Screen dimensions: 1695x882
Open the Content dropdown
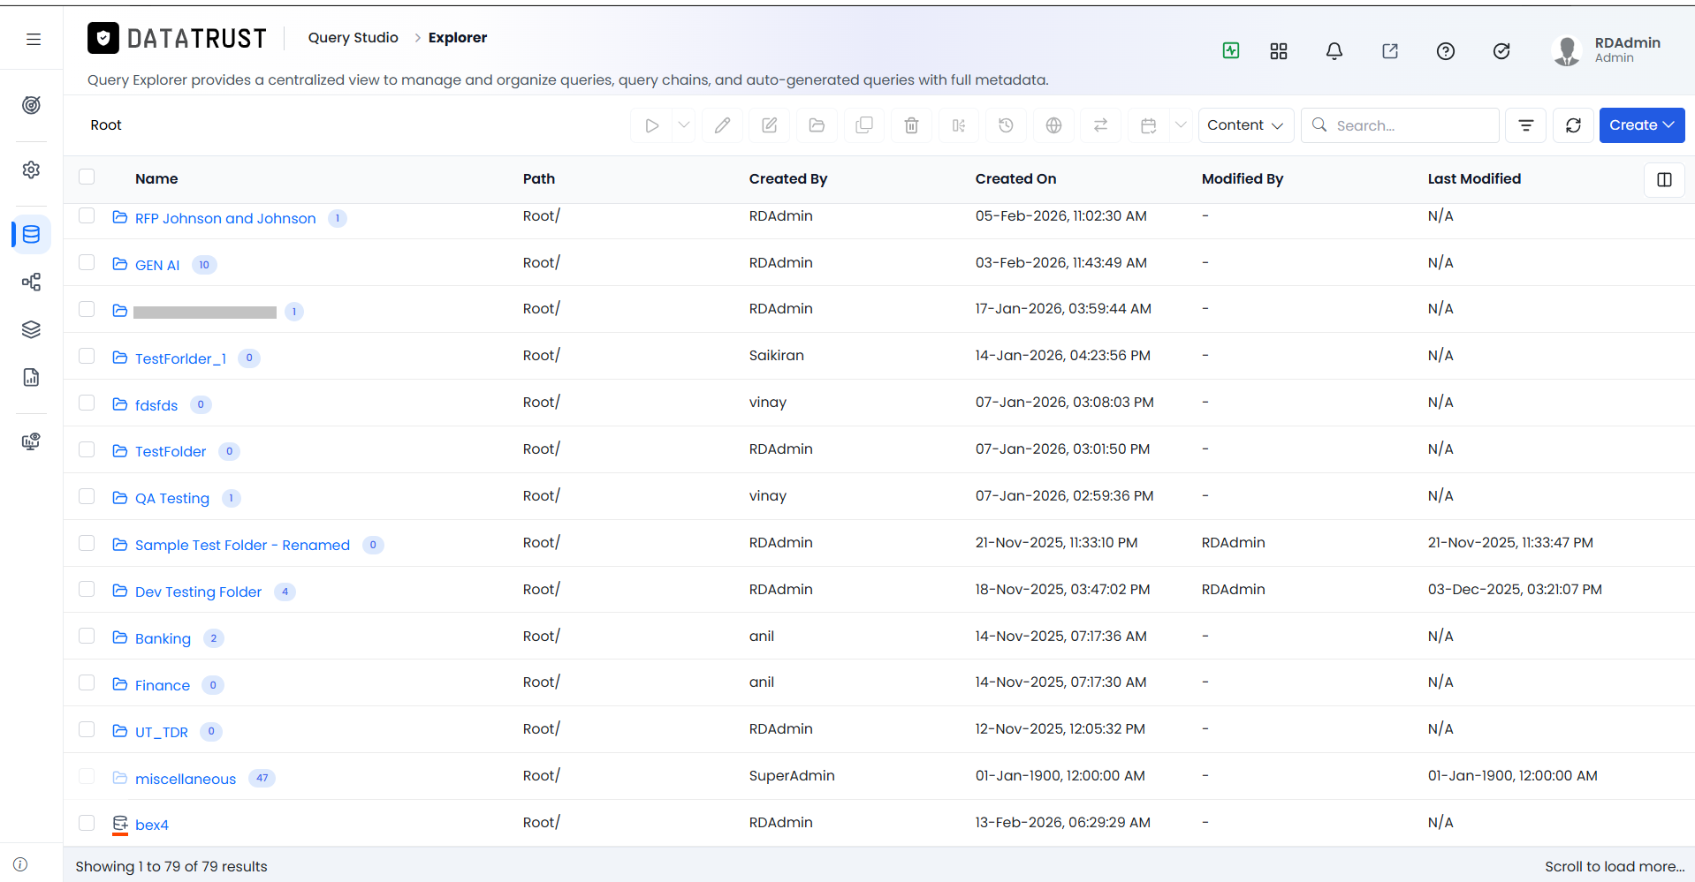tap(1246, 125)
